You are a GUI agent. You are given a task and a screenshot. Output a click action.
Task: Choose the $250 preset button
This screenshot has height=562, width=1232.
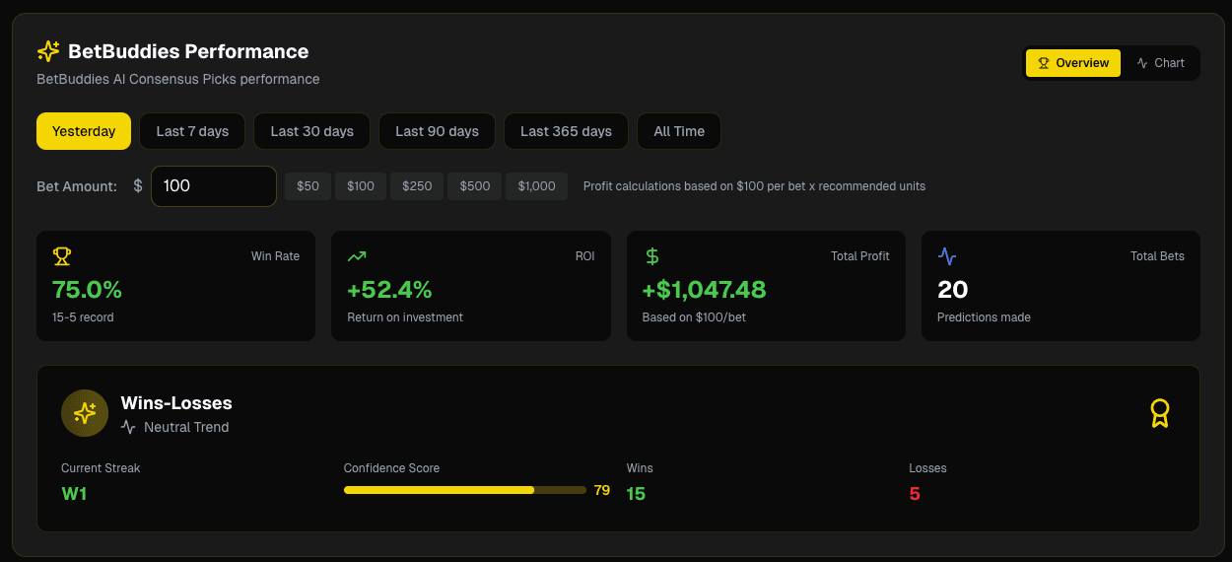[x=417, y=186]
